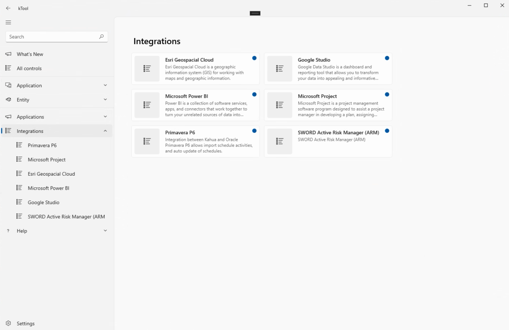Click the Google Studio sidebar icon
Viewport: 509px width, 330px height.
19,202
